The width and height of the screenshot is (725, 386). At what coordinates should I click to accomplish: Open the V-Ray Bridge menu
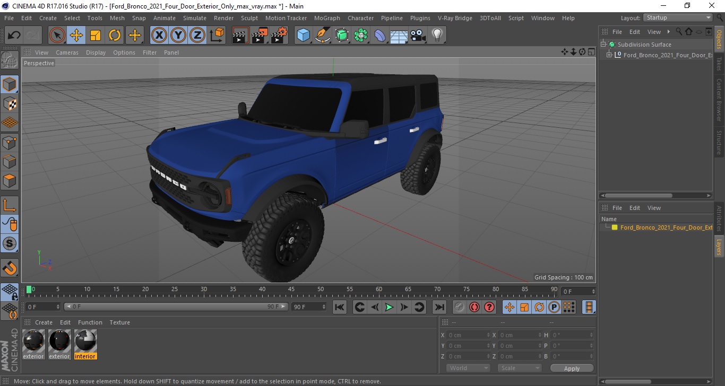pyautogui.click(x=455, y=18)
